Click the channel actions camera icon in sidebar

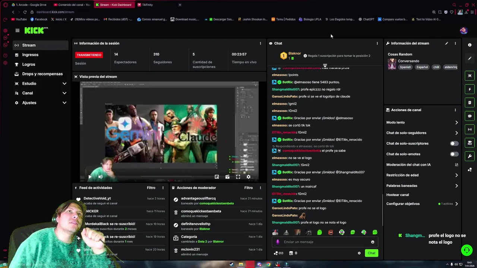[470, 143]
